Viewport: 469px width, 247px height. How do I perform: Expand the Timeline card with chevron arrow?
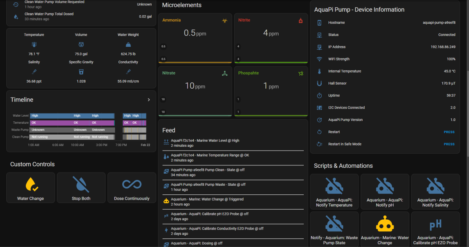[149, 100]
